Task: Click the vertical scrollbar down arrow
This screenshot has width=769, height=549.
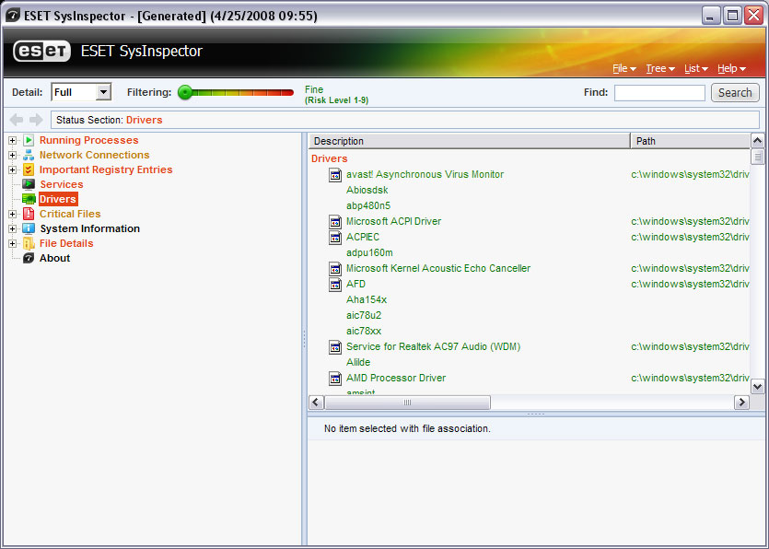Action: 757,387
